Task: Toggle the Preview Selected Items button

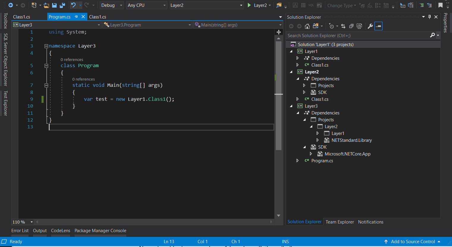Action: coord(378,26)
